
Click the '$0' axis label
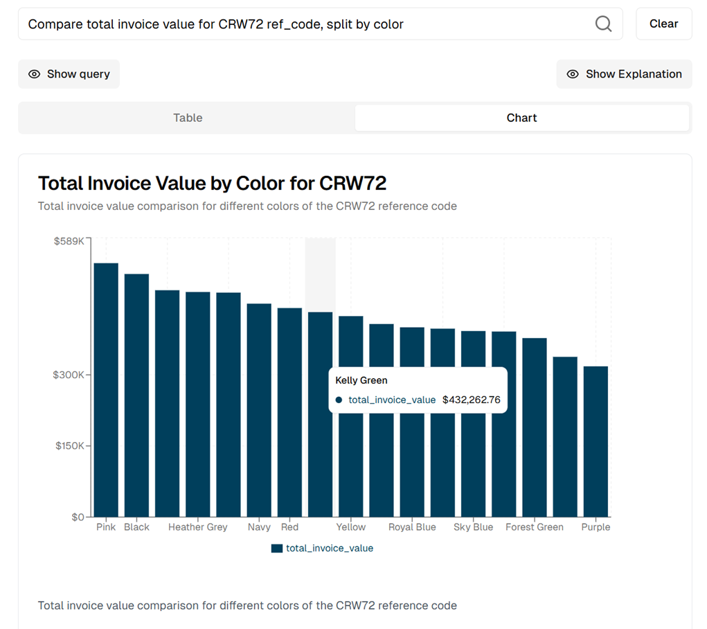pyautogui.click(x=78, y=517)
